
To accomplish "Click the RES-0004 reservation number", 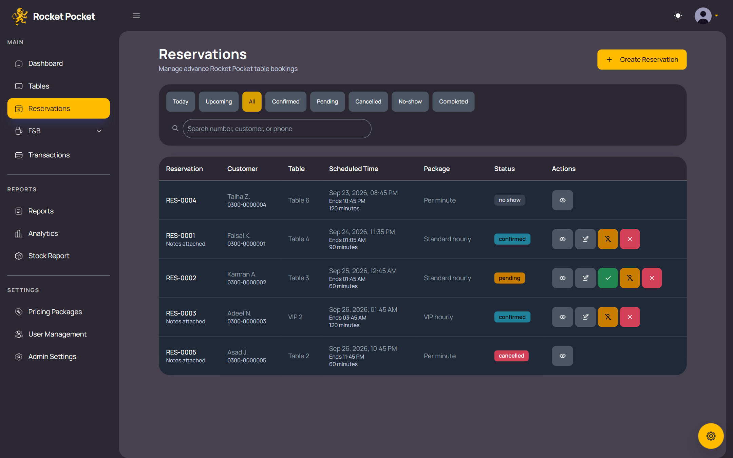I will (181, 200).
